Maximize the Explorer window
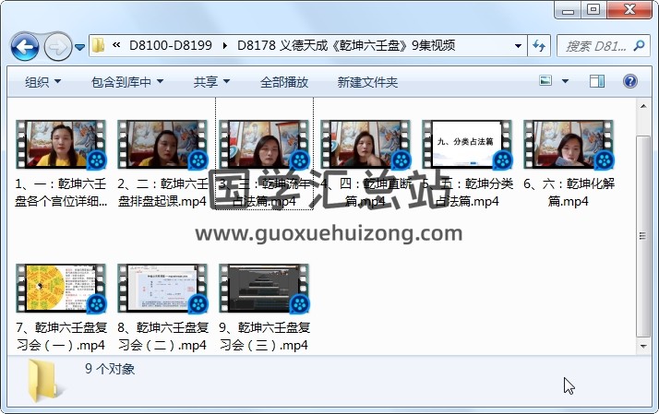This screenshot has width=659, height=414. coord(593,9)
